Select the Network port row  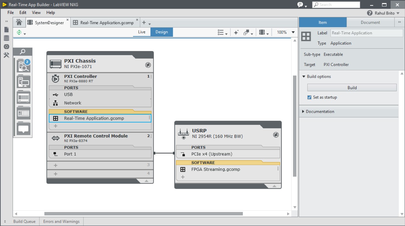coord(100,103)
